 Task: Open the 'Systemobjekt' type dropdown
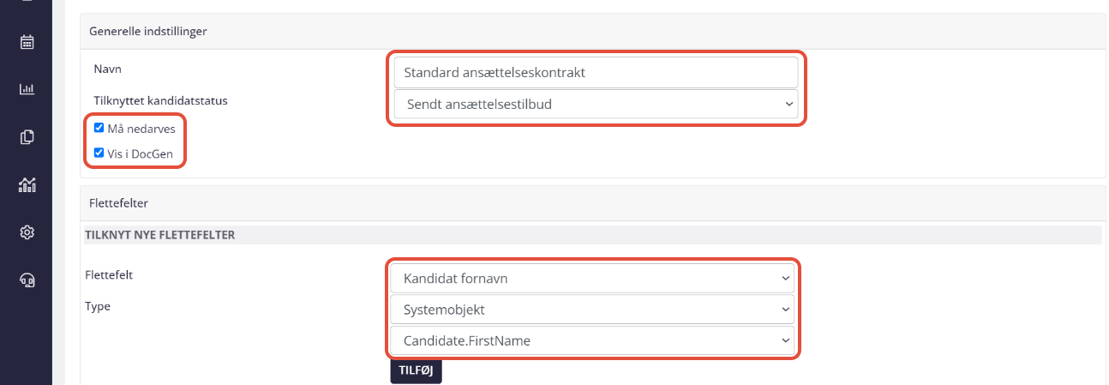tap(592, 310)
